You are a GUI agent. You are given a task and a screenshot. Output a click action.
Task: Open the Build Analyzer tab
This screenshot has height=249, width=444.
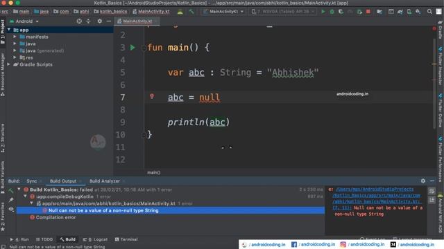point(105,181)
